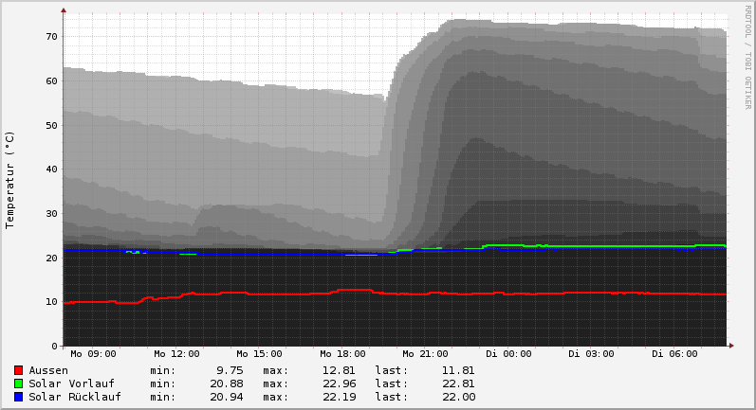This screenshot has height=410, width=756.
Task: Click the 70 value on the Y-axis
Action: (52, 36)
